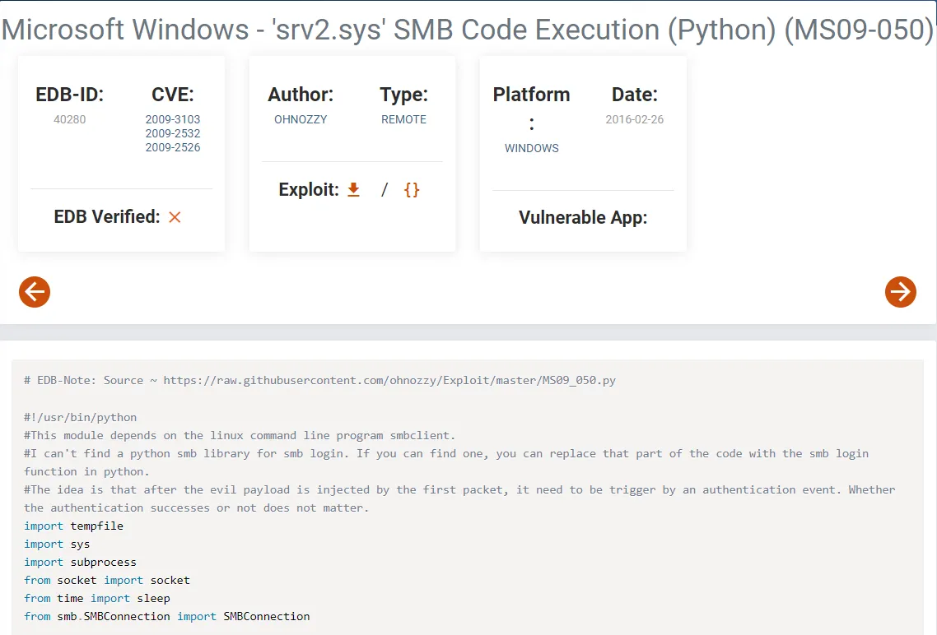
Task: Open CVE 2009-3103 link
Action: tap(173, 119)
